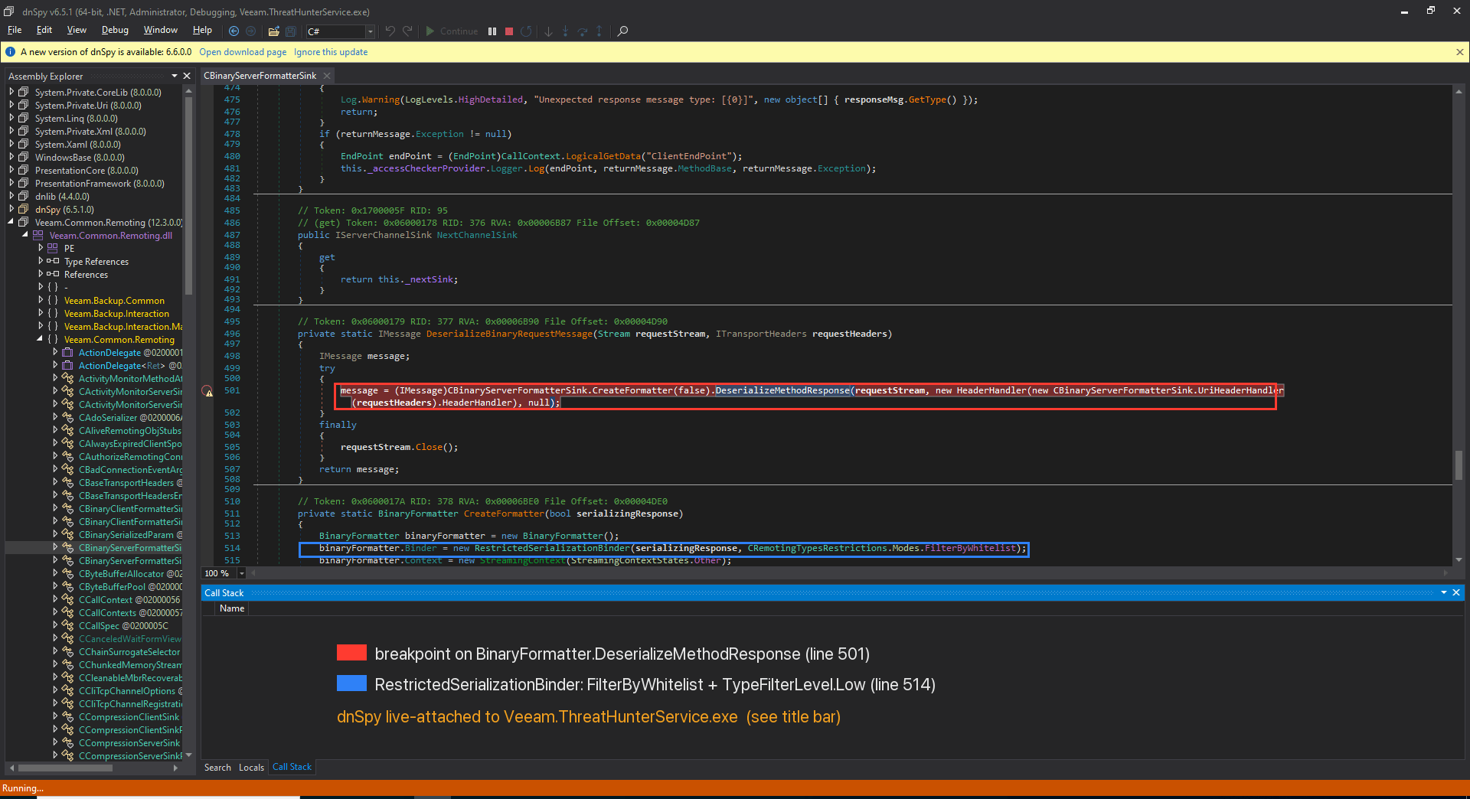The height and width of the screenshot is (799, 1470).
Task: Open Assembly Explorer window options dropdown
Action: click(x=175, y=76)
